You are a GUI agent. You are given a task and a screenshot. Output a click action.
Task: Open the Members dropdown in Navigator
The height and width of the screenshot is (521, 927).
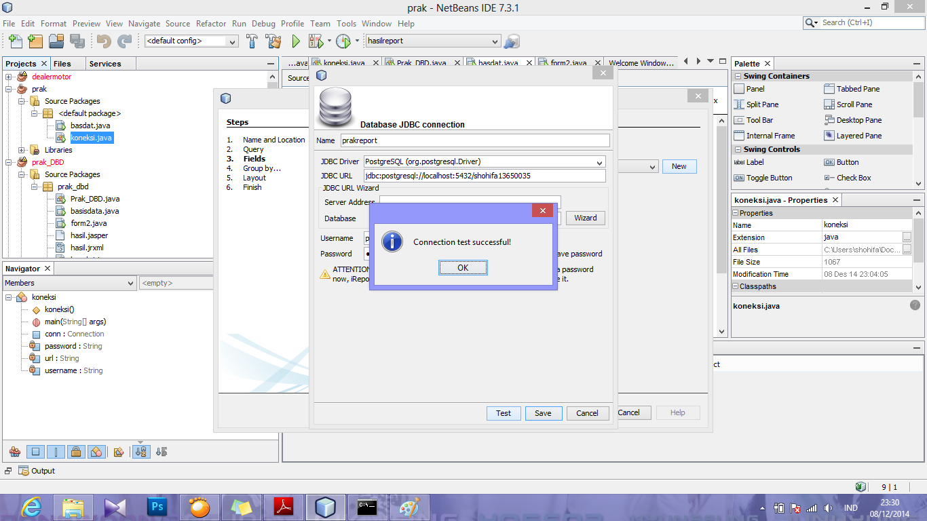click(70, 283)
